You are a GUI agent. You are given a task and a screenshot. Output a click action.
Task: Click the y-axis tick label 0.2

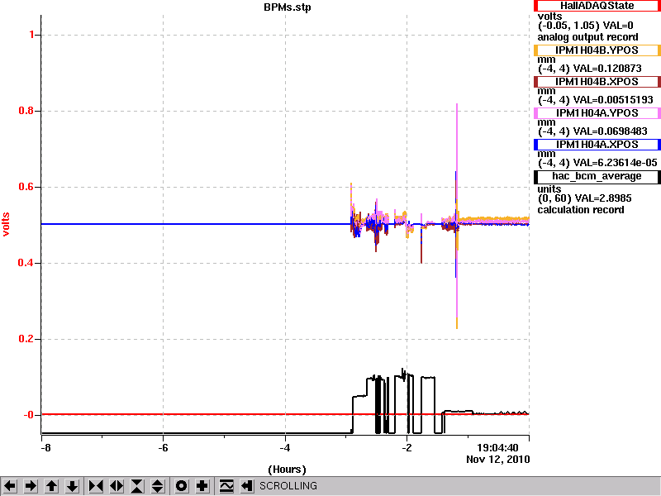point(26,339)
